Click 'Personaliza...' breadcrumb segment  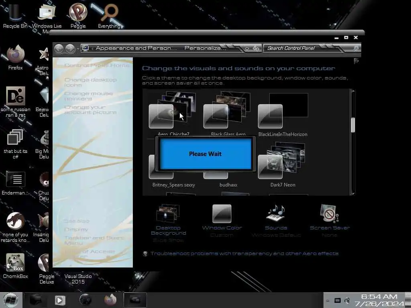point(205,48)
